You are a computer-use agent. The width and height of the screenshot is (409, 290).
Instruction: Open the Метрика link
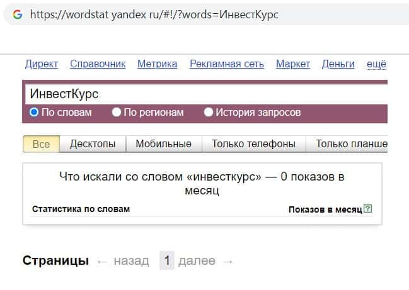(157, 64)
